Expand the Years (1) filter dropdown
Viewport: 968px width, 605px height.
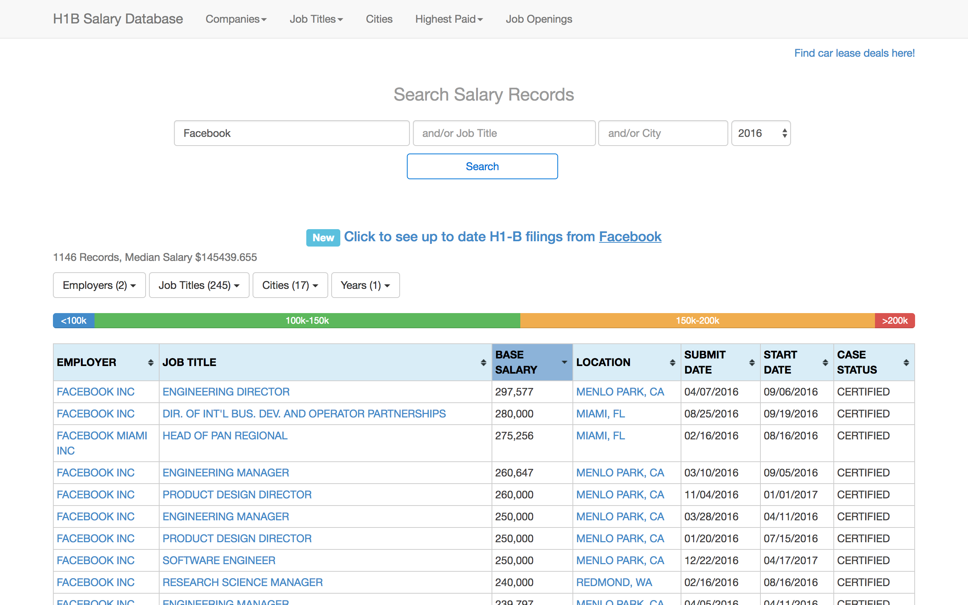(x=365, y=285)
